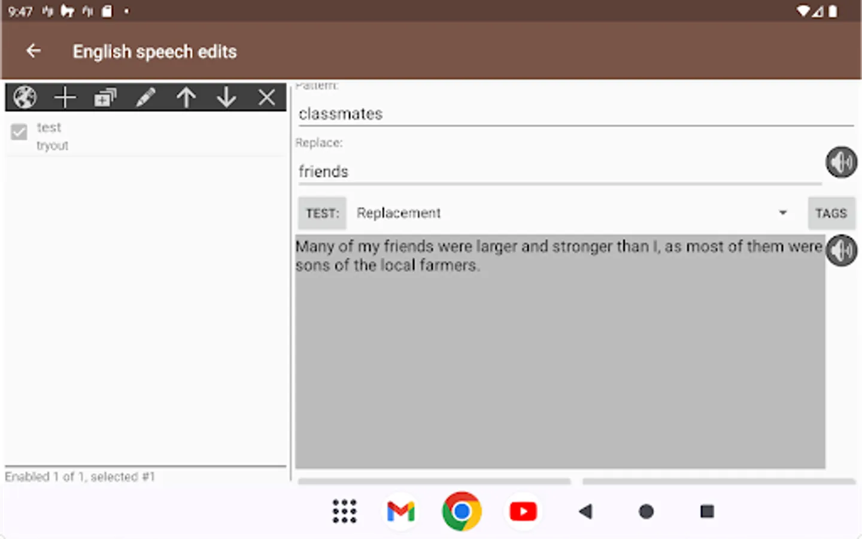Viewport: 862px width, 539px height.
Task: Open the app drawer grid icon
Action: pyautogui.click(x=345, y=511)
